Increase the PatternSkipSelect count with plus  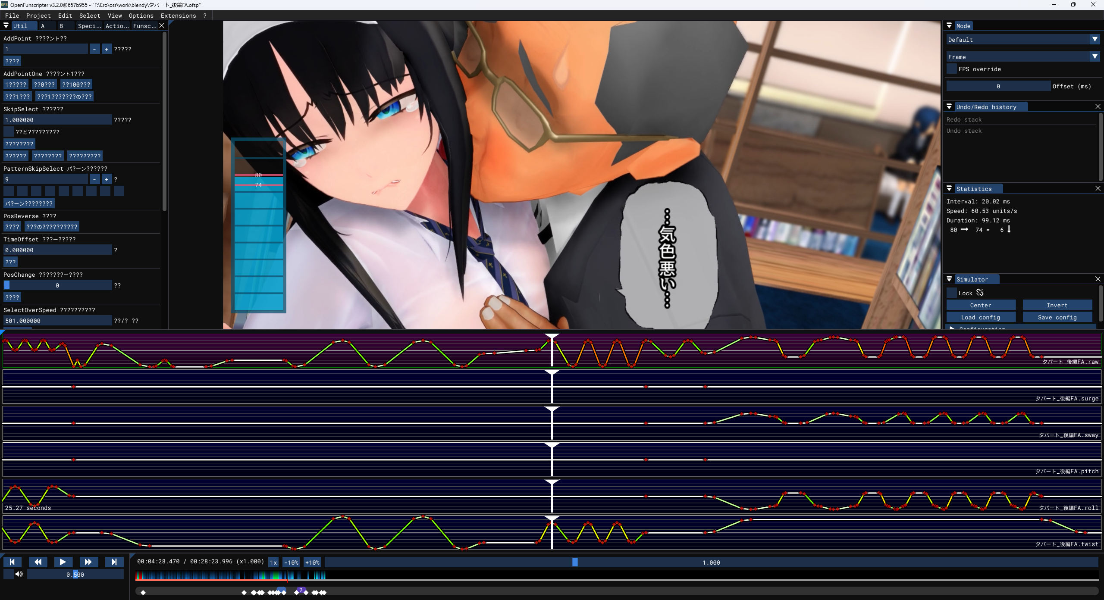click(x=107, y=179)
